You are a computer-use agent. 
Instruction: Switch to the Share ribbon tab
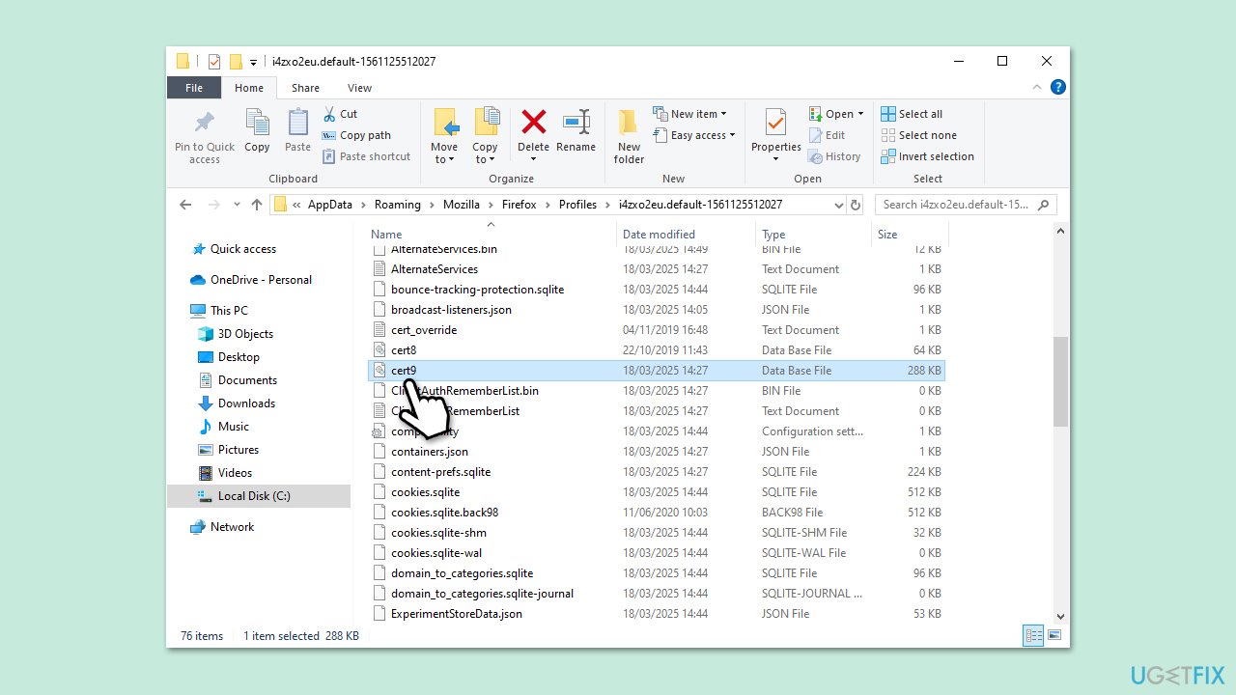point(305,88)
